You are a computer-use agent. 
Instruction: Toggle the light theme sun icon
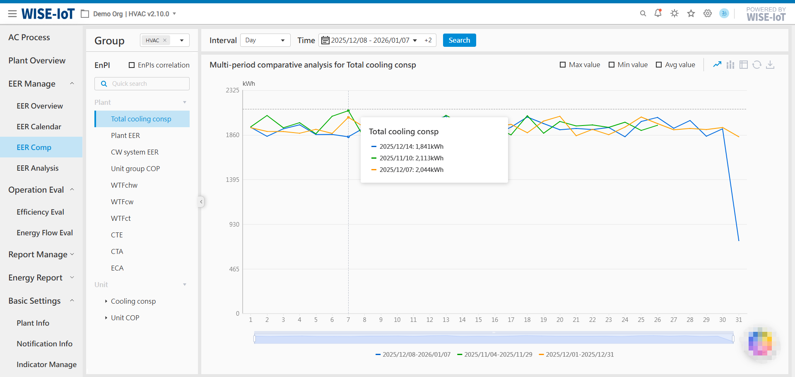click(x=675, y=13)
